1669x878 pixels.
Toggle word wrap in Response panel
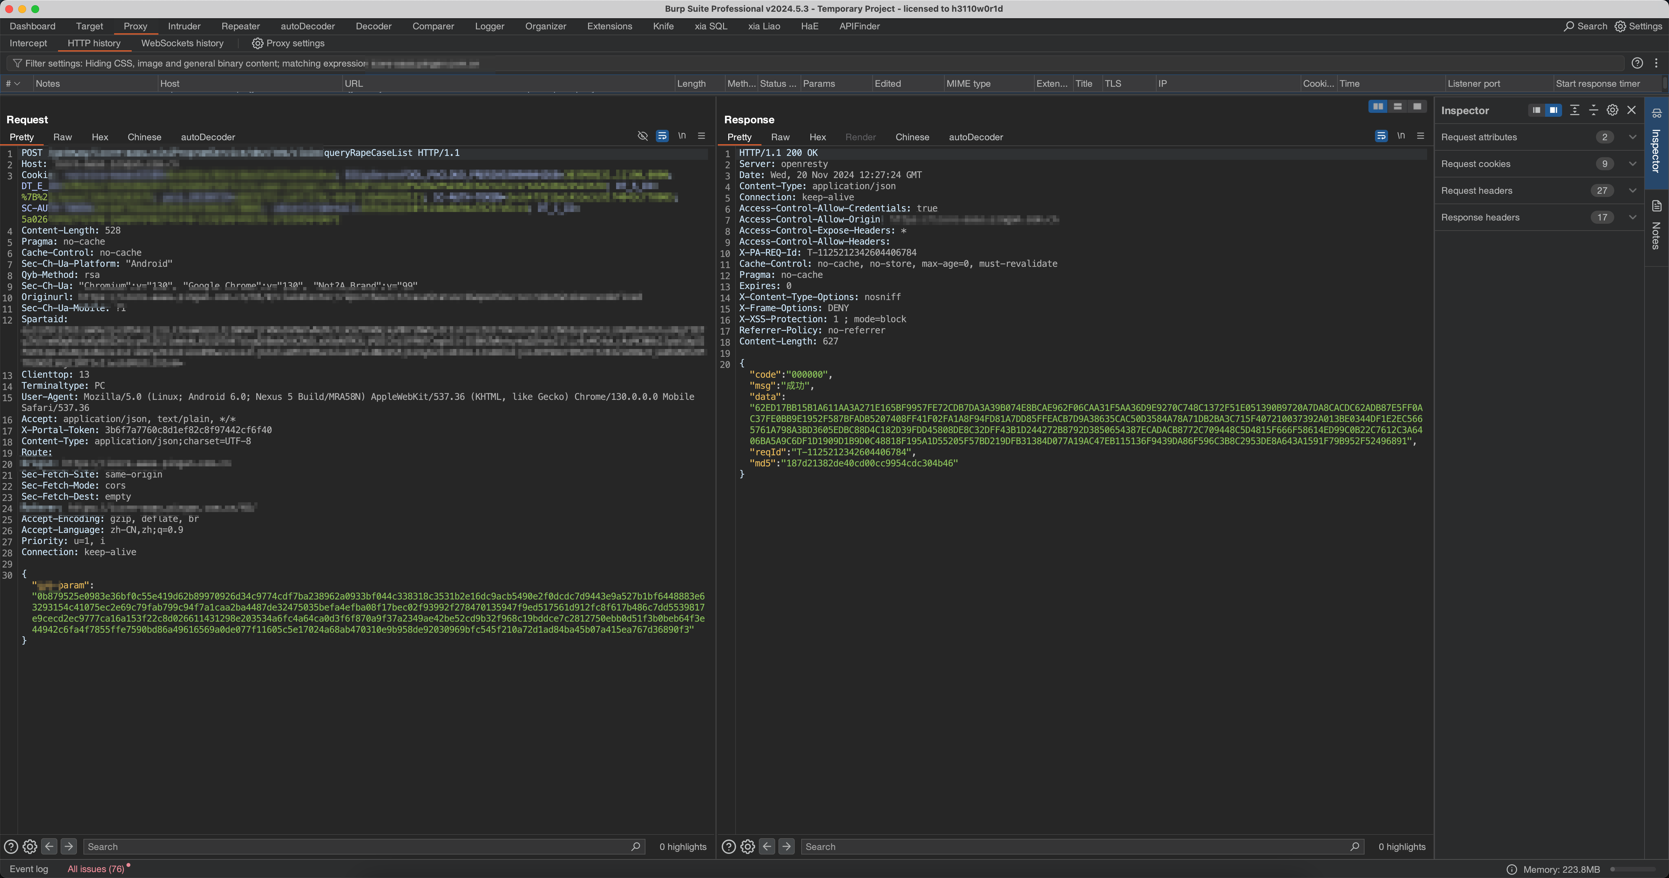(1381, 136)
